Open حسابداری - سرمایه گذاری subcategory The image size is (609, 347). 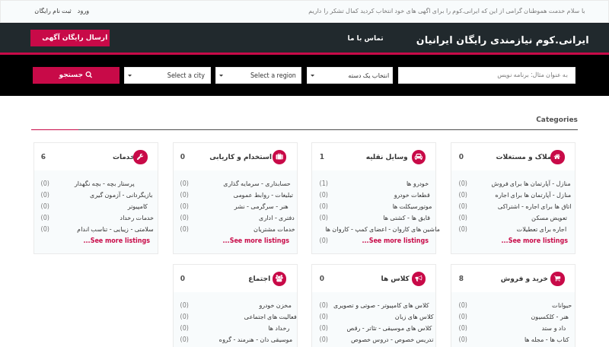tap(257, 183)
